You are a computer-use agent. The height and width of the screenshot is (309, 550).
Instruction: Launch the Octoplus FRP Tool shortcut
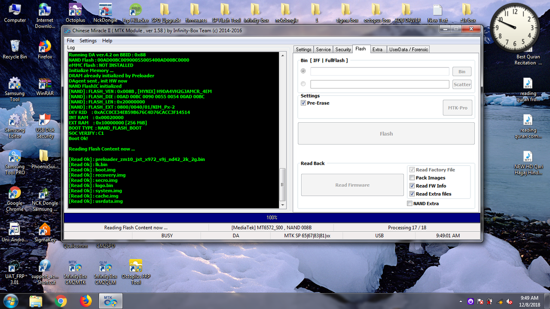point(136,272)
